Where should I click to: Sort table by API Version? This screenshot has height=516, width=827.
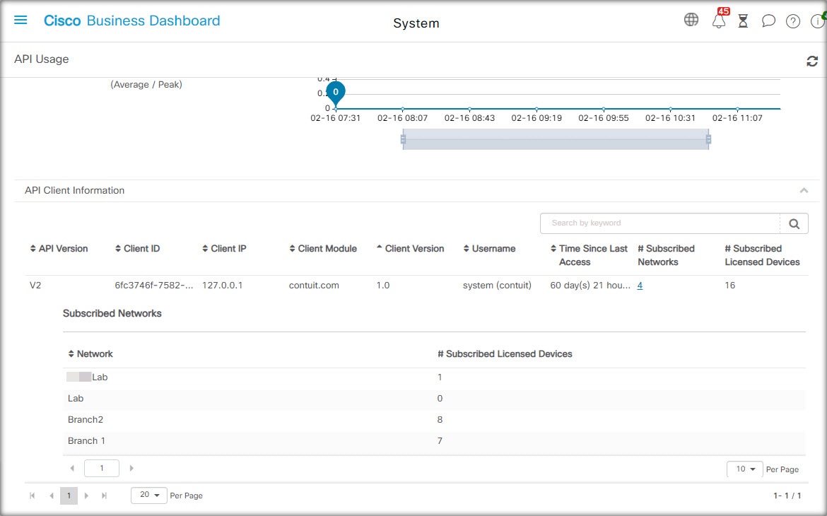[x=59, y=249]
